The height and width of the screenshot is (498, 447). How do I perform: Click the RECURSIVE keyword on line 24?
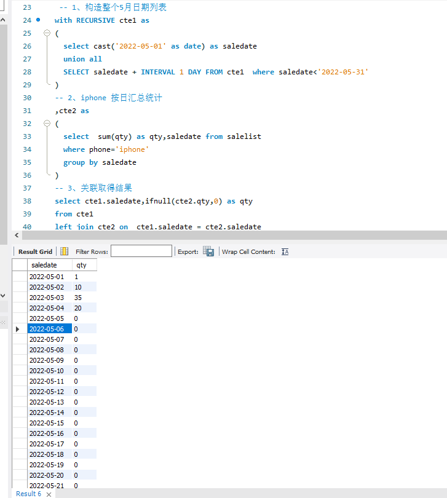pyautogui.click(x=95, y=20)
